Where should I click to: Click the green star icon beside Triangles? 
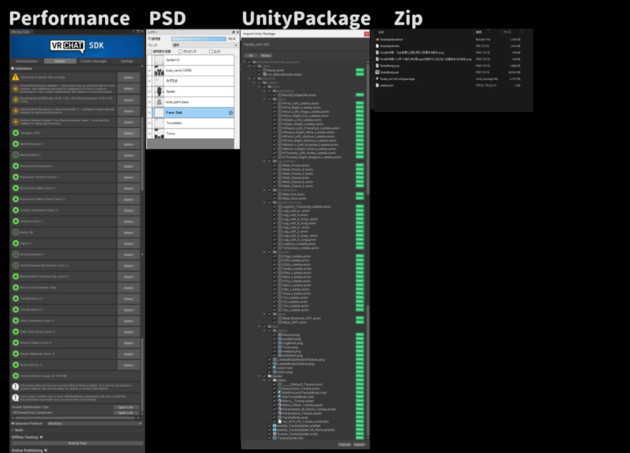15,133
